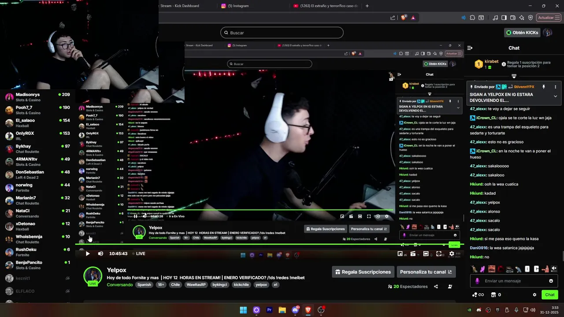Click the Actualizar browser update button
Image resolution: width=564 pixels, height=317 pixels.
pos(549,18)
